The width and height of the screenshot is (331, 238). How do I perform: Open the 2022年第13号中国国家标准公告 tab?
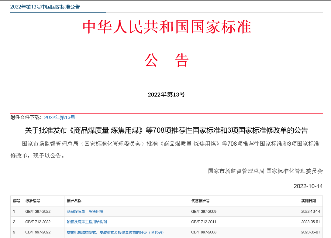click(x=45, y=7)
